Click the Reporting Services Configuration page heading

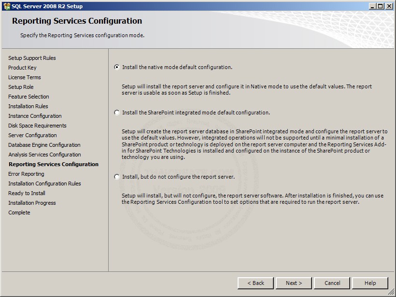[x=77, y=21]
